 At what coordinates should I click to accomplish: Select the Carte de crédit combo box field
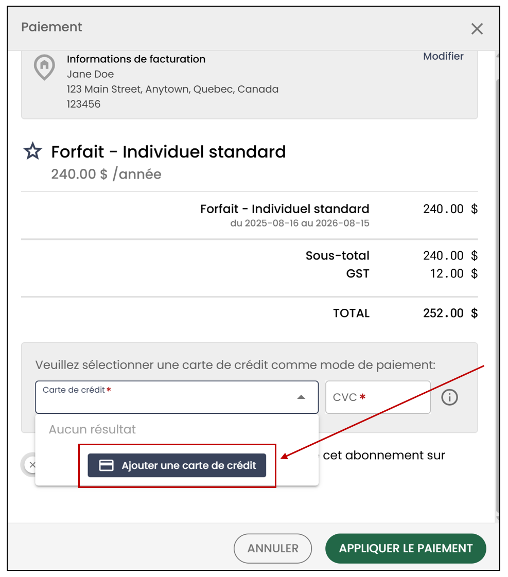tap(177, 397)
